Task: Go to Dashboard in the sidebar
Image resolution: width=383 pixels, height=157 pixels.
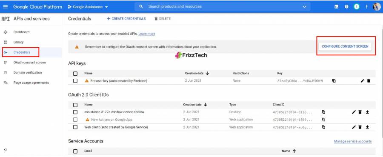Action: point(22,32)
